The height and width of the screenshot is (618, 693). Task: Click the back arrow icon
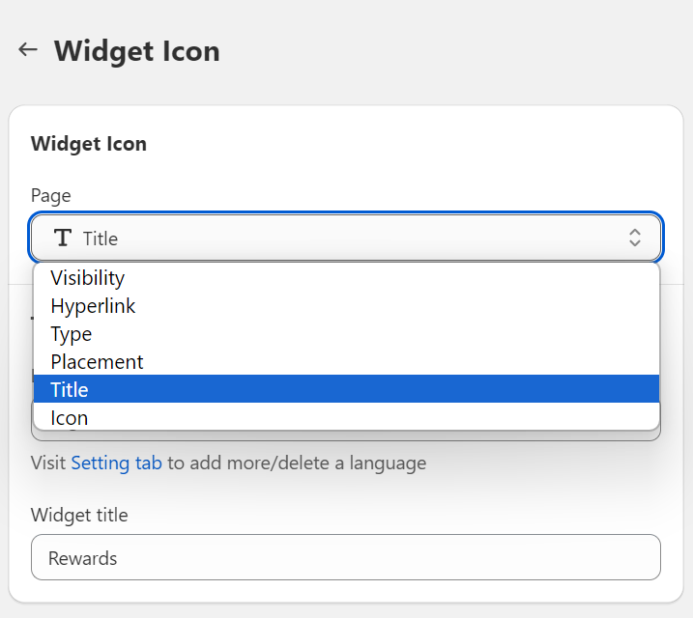(28, 50)
